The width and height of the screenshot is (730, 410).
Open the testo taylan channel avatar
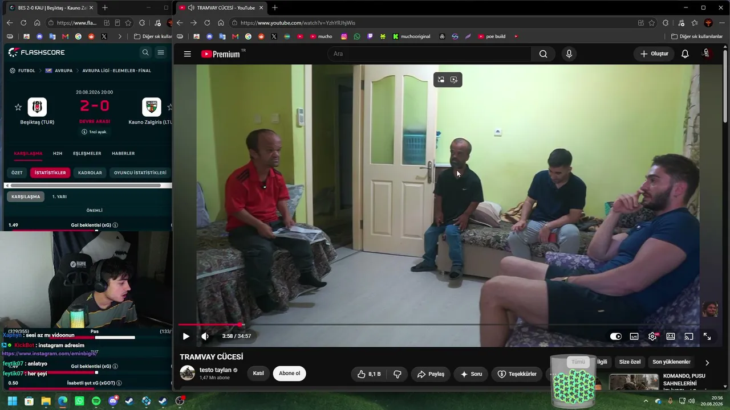pyautogui.click(x=187, y=374)
